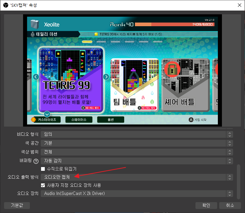Close the 'SKY캡쳐' 속성 window
The height and width of the screenshot is (213, 245).
click(x=239, y=5)
